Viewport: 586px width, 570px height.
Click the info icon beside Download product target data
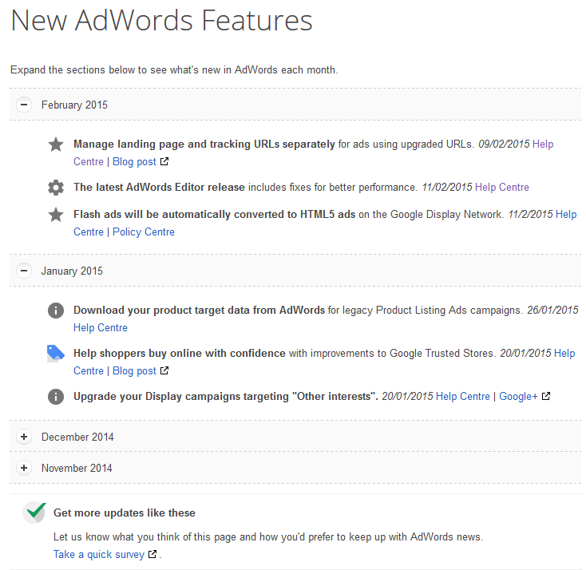[56, 311]
